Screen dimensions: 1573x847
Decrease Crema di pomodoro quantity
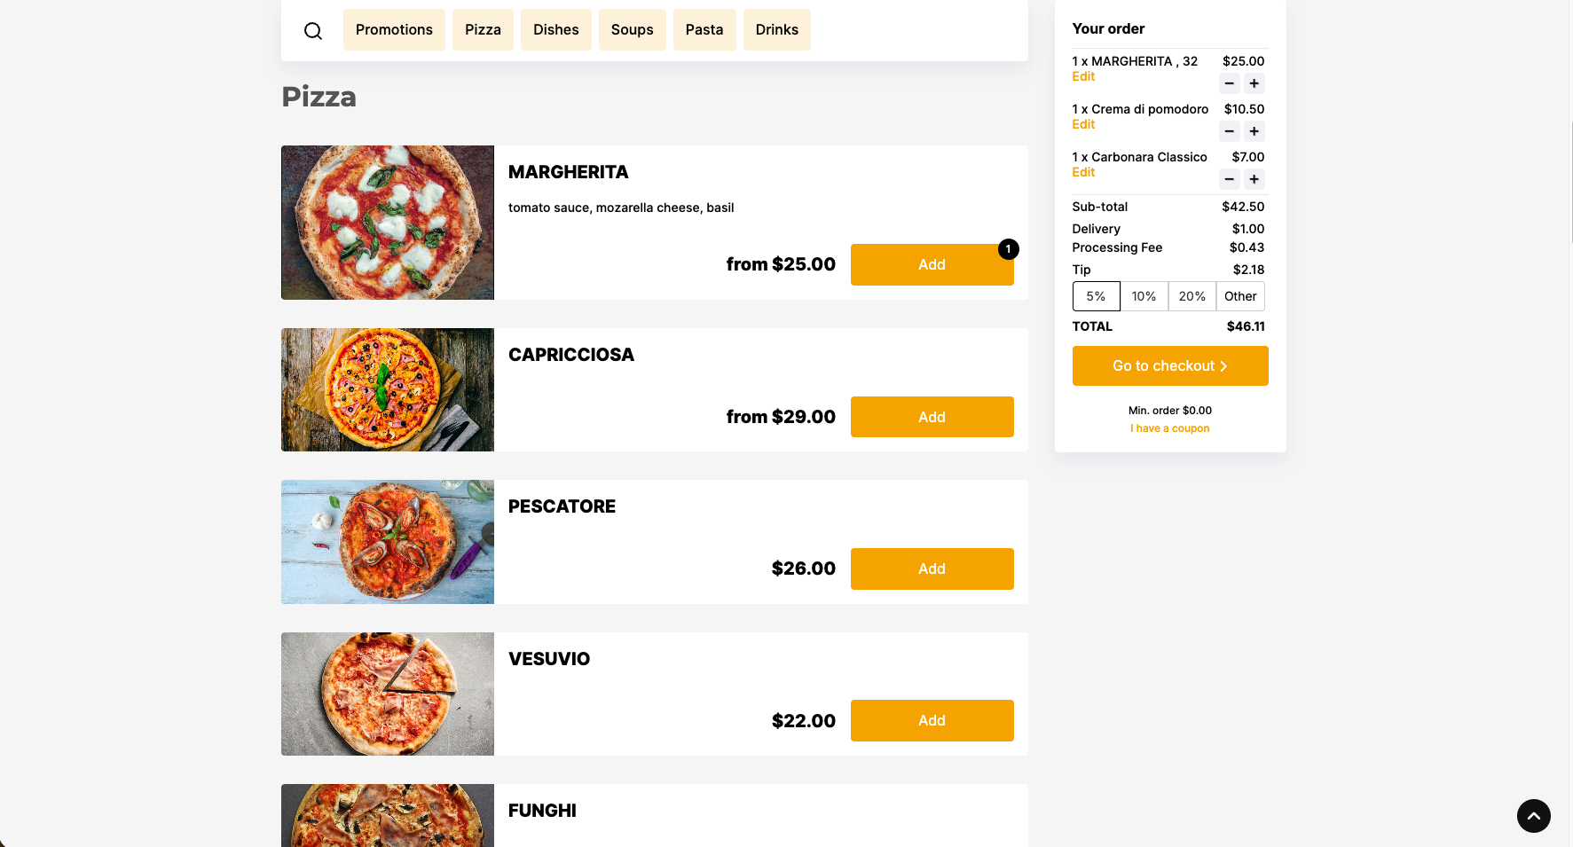(1229, 132)
